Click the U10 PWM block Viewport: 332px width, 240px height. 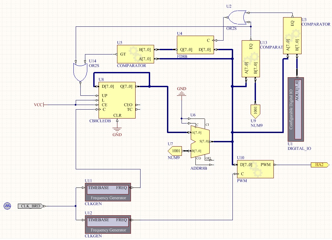coord(255,169)
